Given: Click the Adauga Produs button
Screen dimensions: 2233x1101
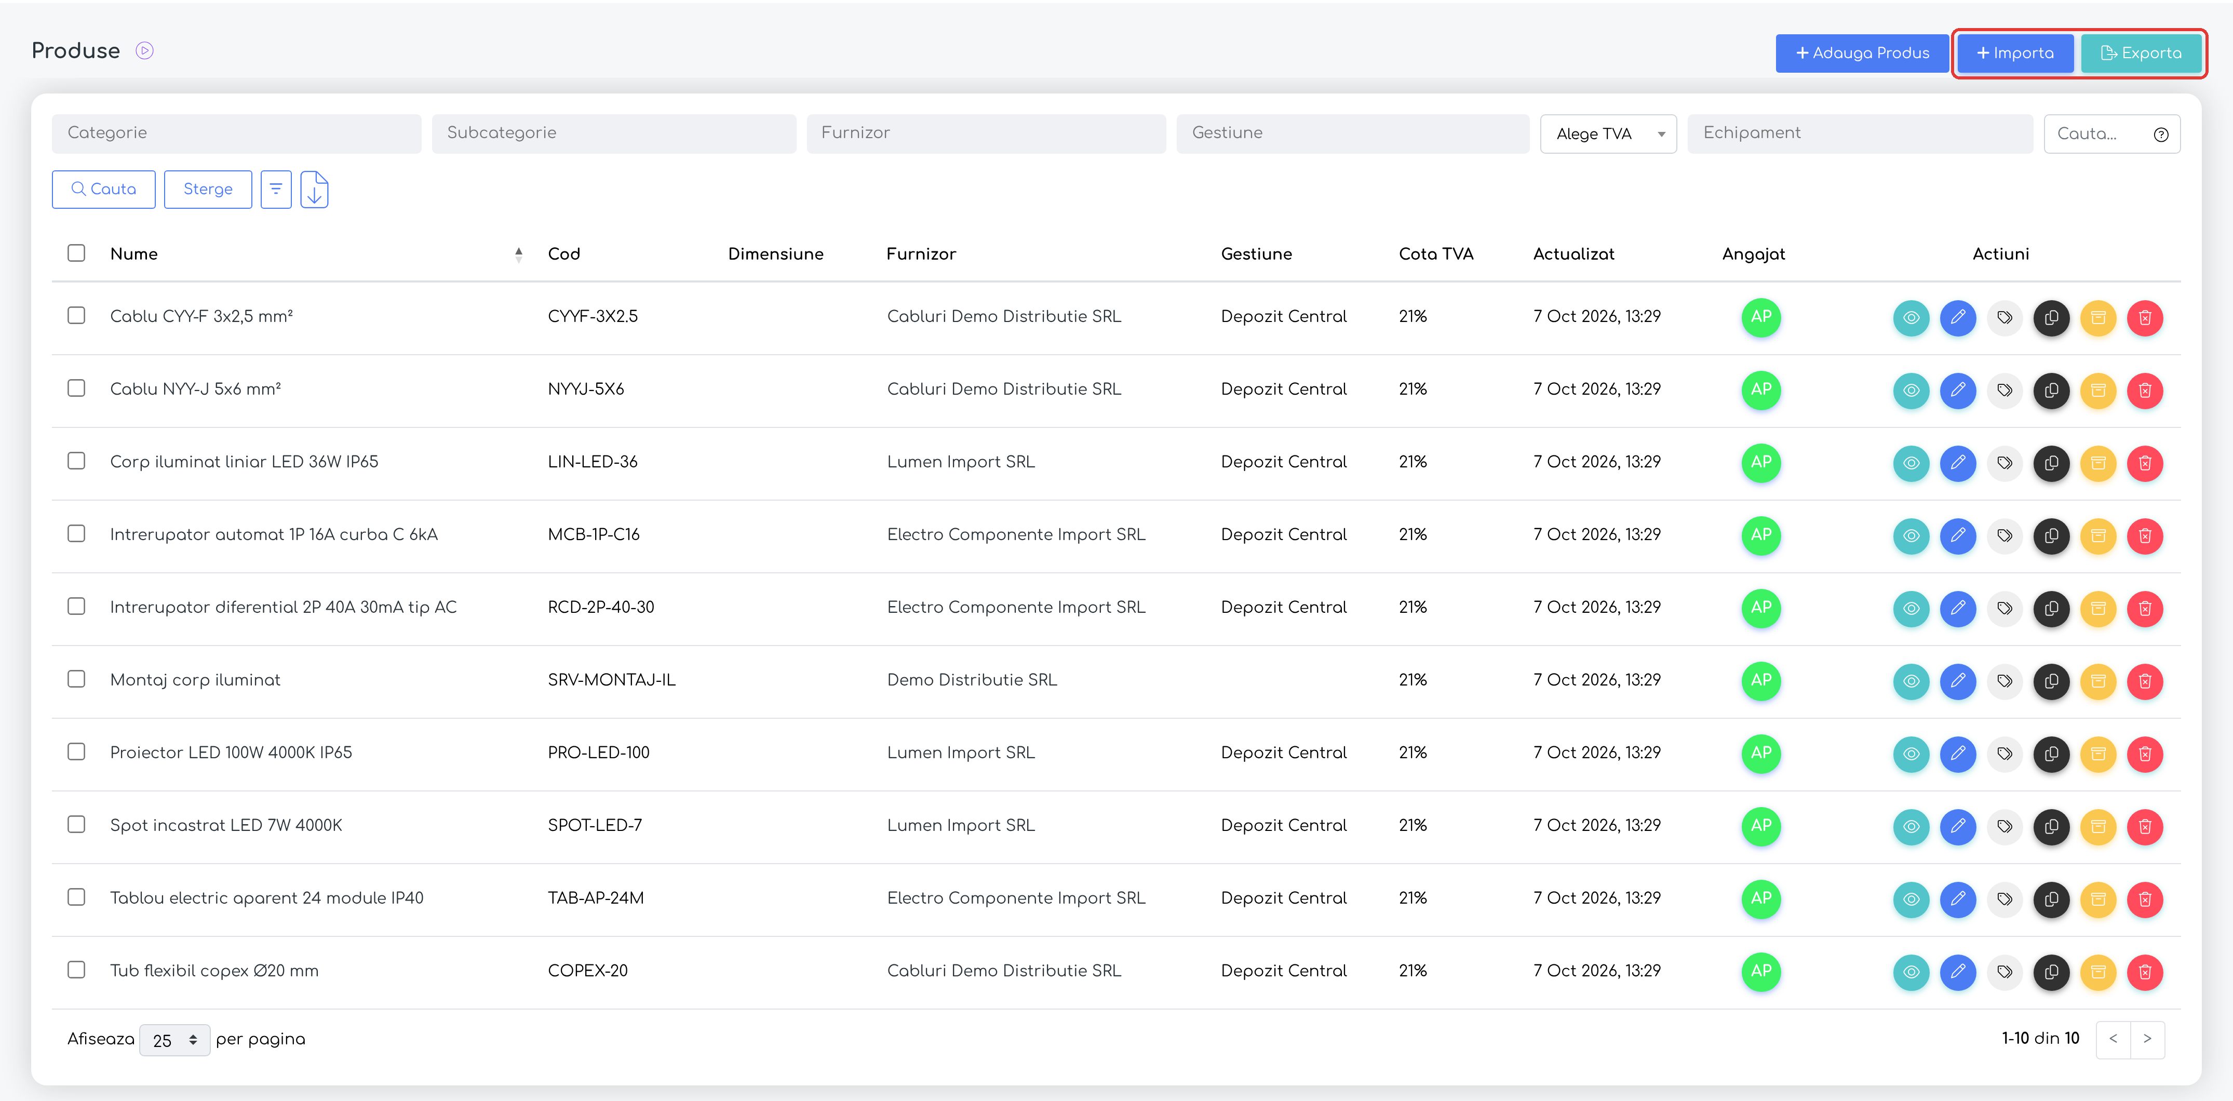Looking at the screenshot, I should point(1861,53).
